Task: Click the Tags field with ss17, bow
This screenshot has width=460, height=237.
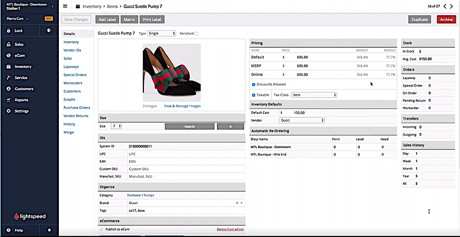Action: (186, 211)
